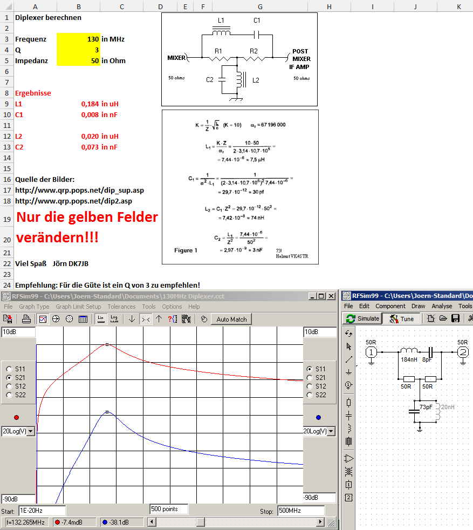
Task: Open the Tolerances menu
Action: pos(122,306)
